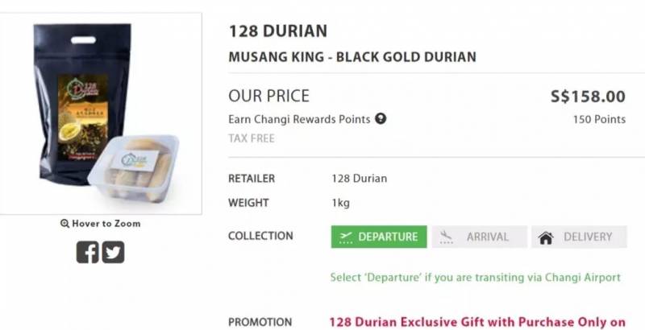This screenshot has height=330, width=645.
Task: Click the landing plane icon on Arrival
Action: coord(447,237)
